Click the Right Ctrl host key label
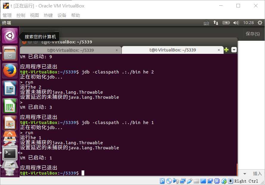Image resolution: width=265 pixels, height=185 pixels. (246, 181)
